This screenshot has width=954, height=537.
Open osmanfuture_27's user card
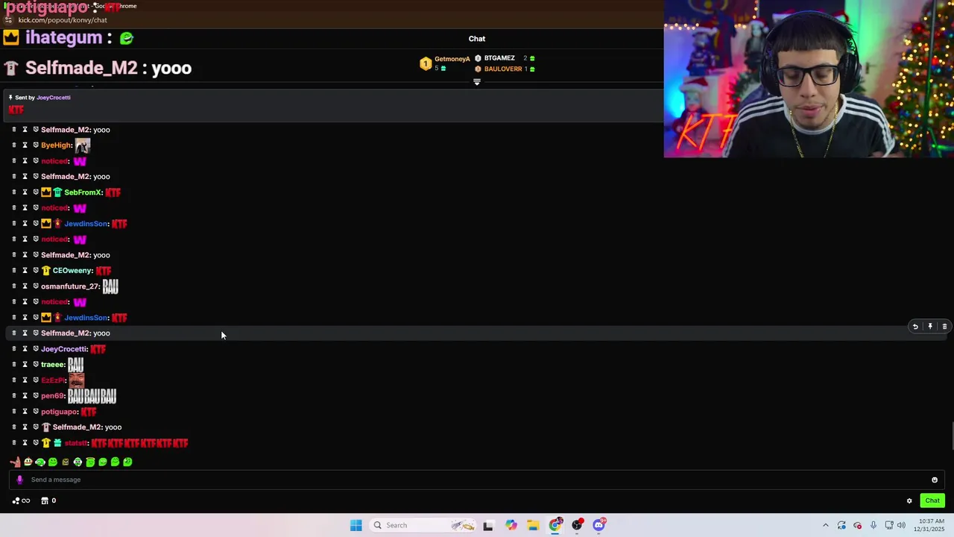[x=70, y=286]
